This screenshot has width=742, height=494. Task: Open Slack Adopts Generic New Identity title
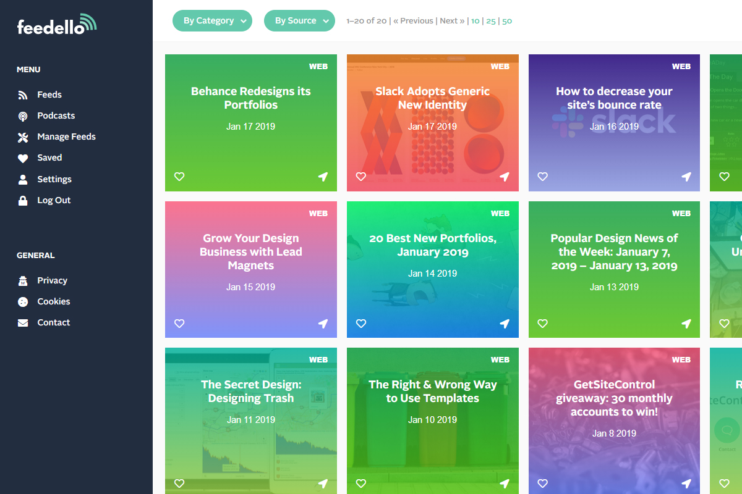433,98
